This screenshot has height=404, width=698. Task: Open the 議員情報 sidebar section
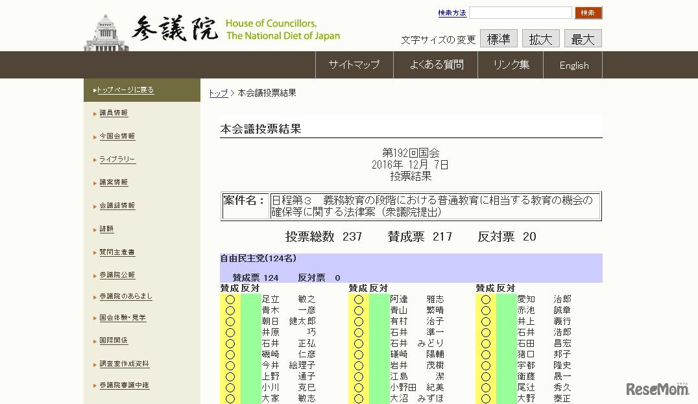point(113,113)
